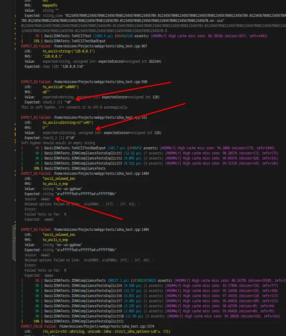The width and height of the screenshot is (286, 336).
Task: Select the IDNAComplianceTestsExplicit7 result line
Action: pyautogui.click(x=150, y=301)
